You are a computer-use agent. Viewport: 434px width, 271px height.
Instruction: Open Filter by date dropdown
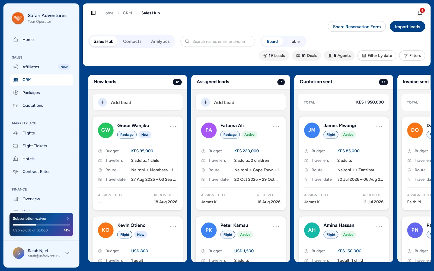point(377,56)
